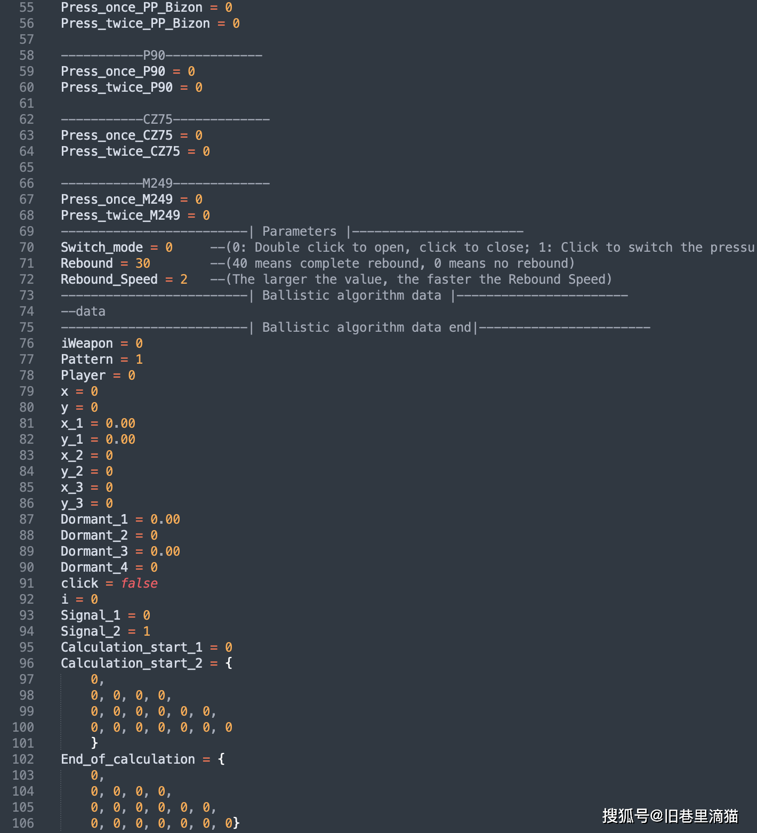
Task: Click the Ballistic algorithm data end header
Action: pos(356,327)
